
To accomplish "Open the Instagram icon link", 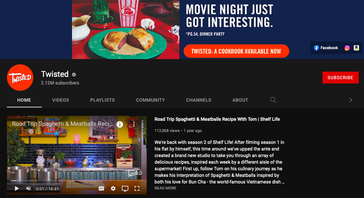I will coord(347,48).
